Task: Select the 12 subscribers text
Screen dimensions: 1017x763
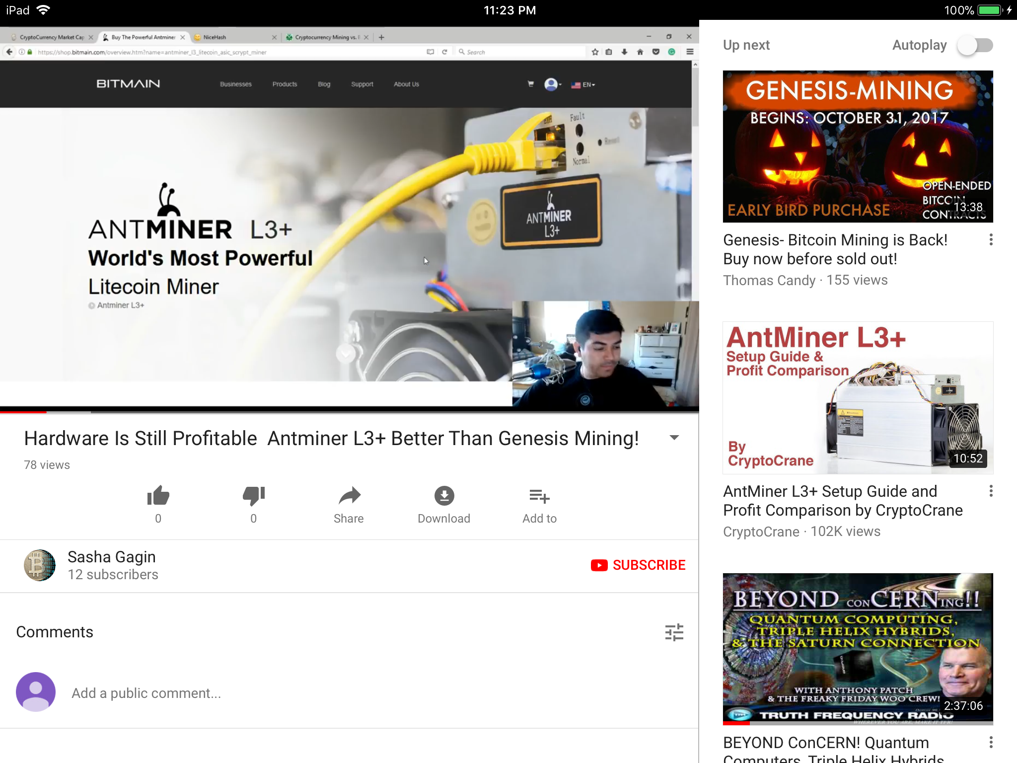Action: point(113,575)
